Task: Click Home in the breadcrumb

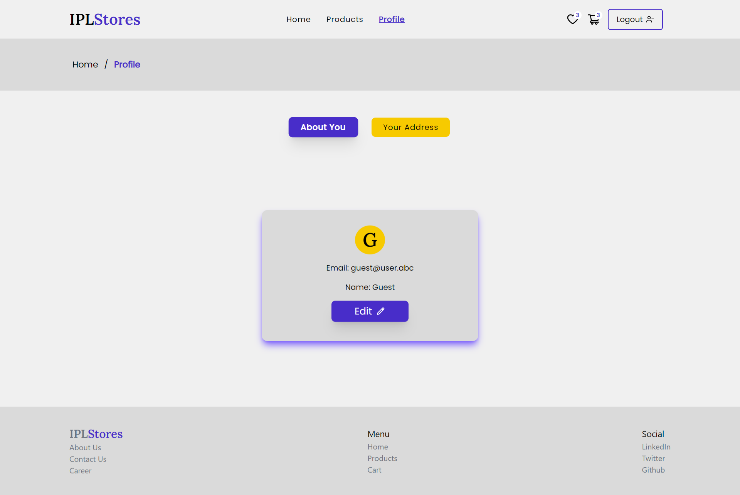Action: pos(85,64)
